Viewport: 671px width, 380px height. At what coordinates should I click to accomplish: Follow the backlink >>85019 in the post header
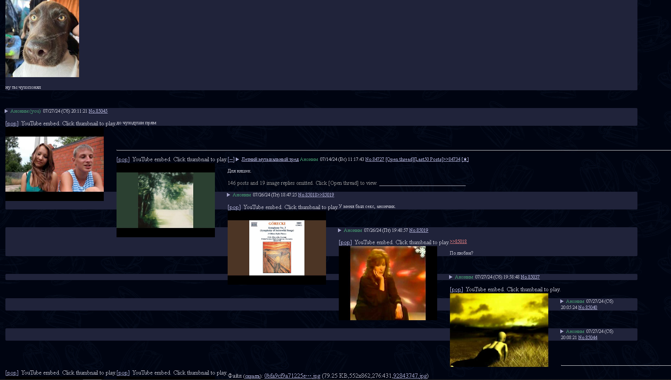[326, 195]
